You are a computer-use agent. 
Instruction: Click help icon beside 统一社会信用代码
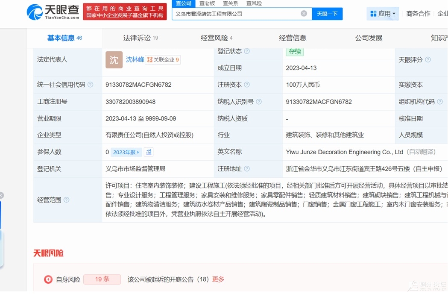pos(90,85)
